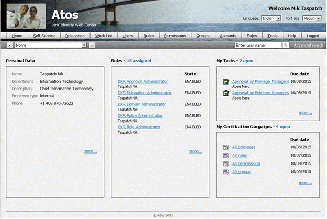The image size is (327, 219).
Task: Expand the Home navigation dropdown
Action: (x=84, y=46)
